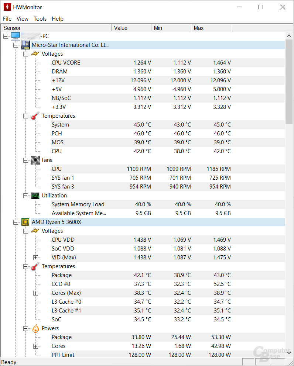Click the CPU fan value 1109 RPM

pos(139,169)
